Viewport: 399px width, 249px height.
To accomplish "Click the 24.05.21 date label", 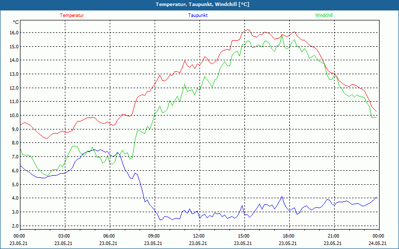I will pos(378,243).
